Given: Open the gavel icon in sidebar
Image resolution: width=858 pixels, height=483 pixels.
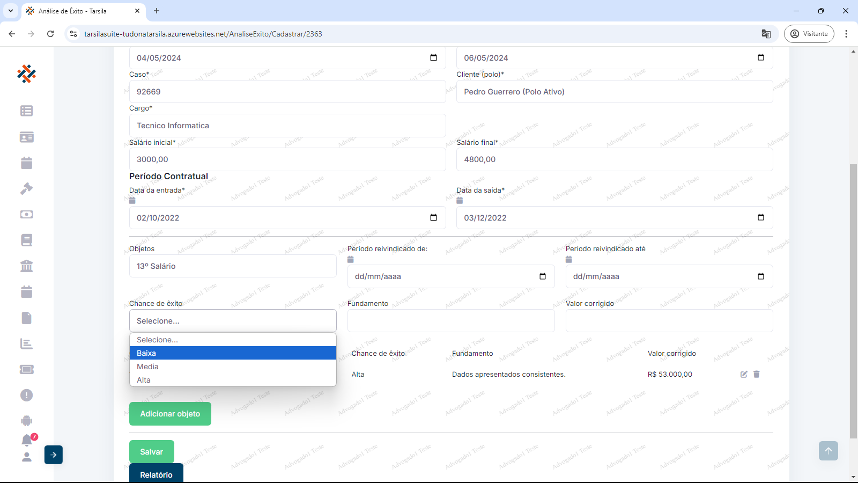Looking at the screenshot, I should [26, 188].
